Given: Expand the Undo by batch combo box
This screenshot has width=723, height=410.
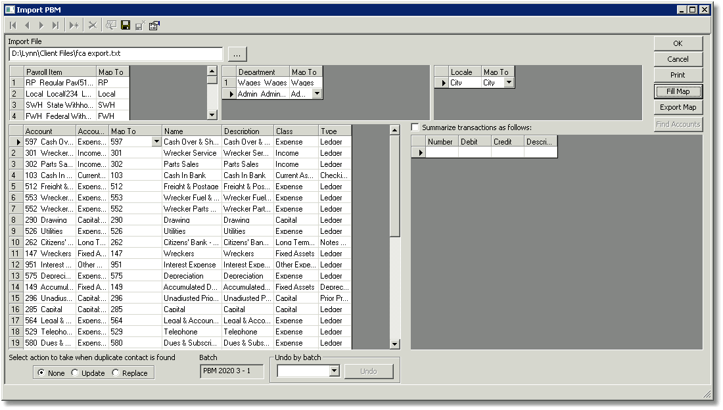Looking at the screenshot, I should click(335, 371).
